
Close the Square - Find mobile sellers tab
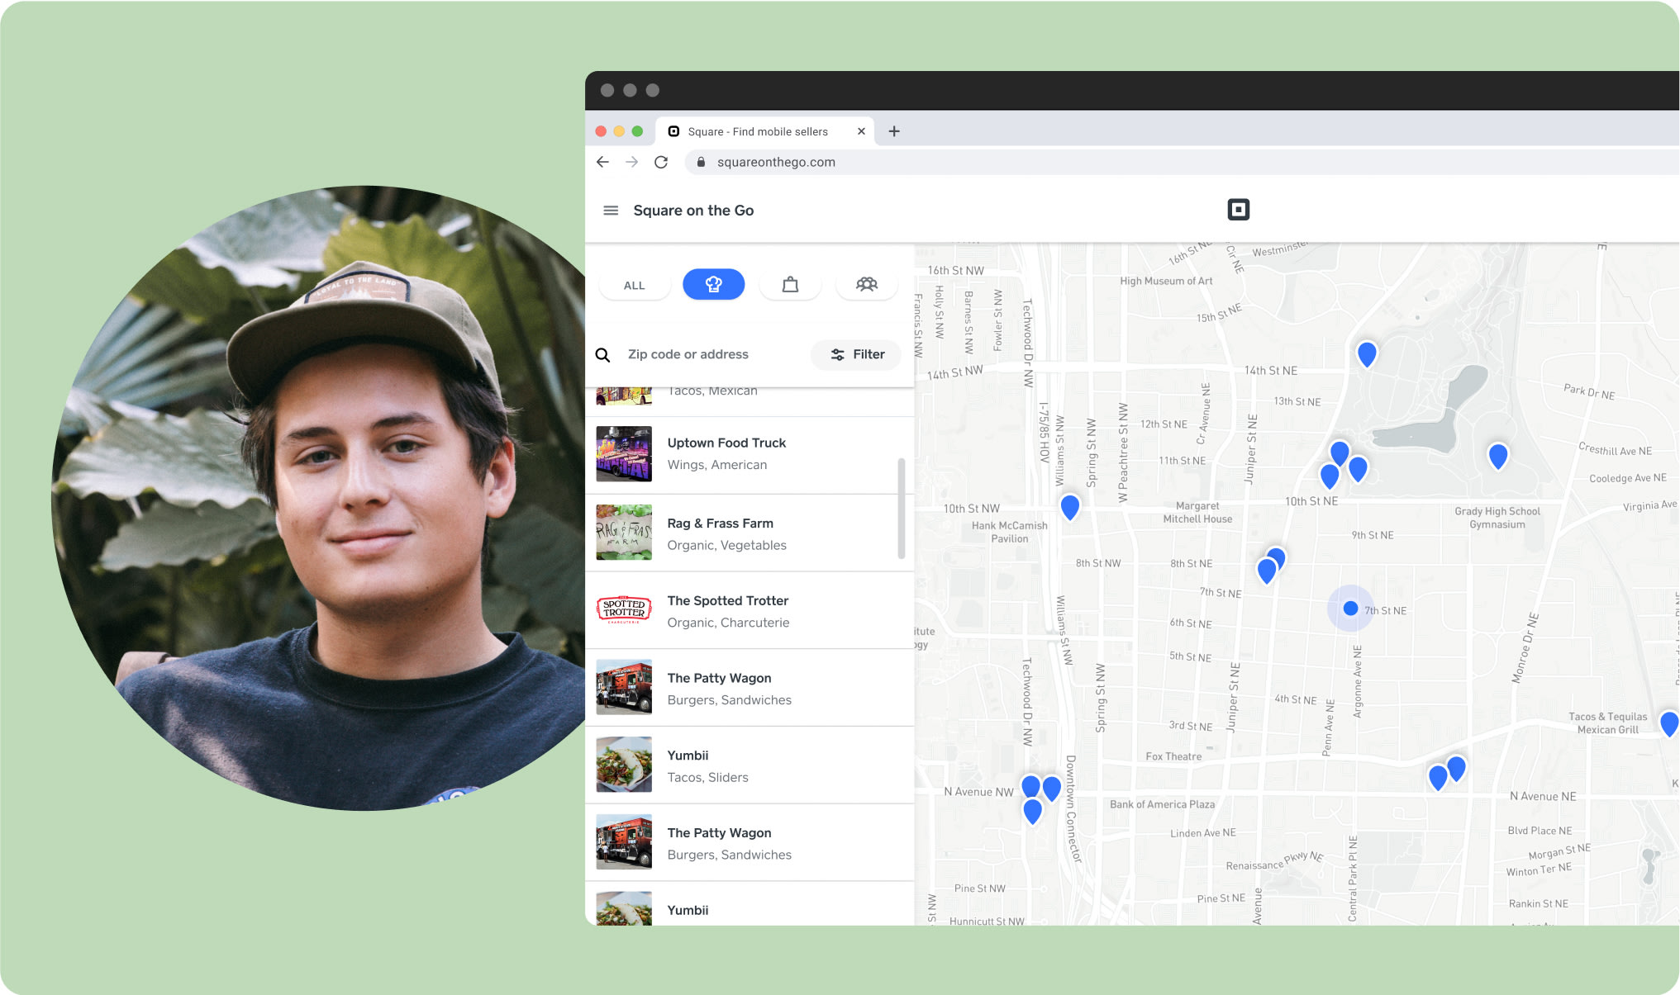861,131
